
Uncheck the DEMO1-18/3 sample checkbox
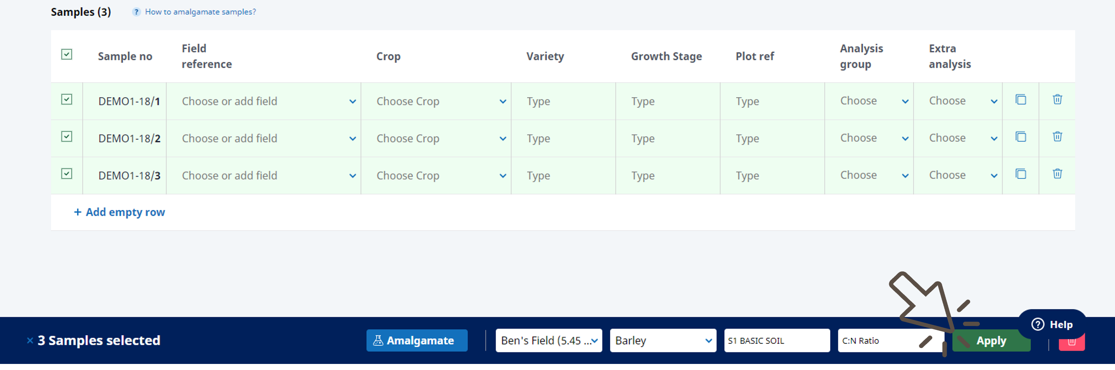tap(67, 174)
